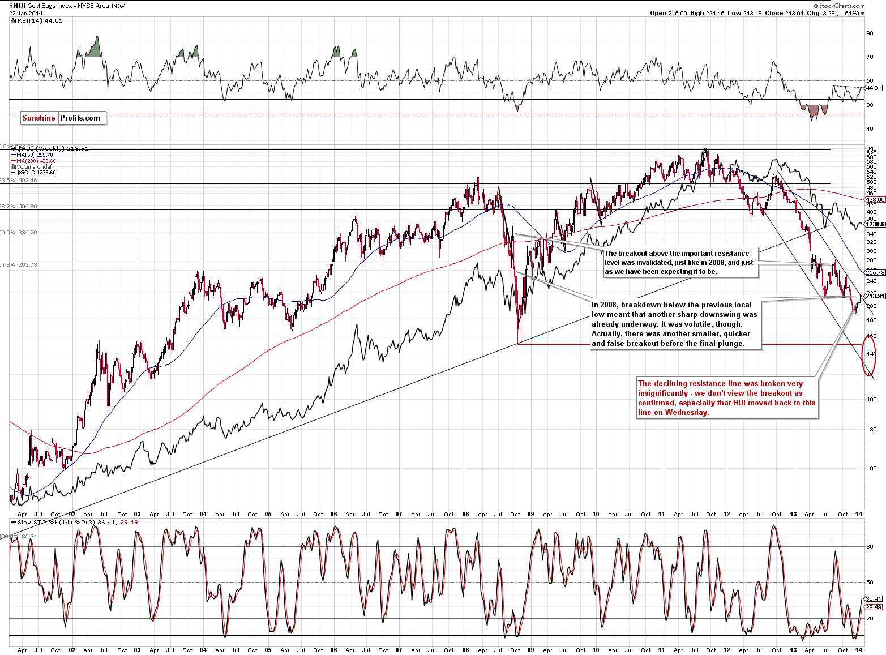Click the 20 label on the stochastic axis
The image size is (886, 655).
tap(870, 618)
